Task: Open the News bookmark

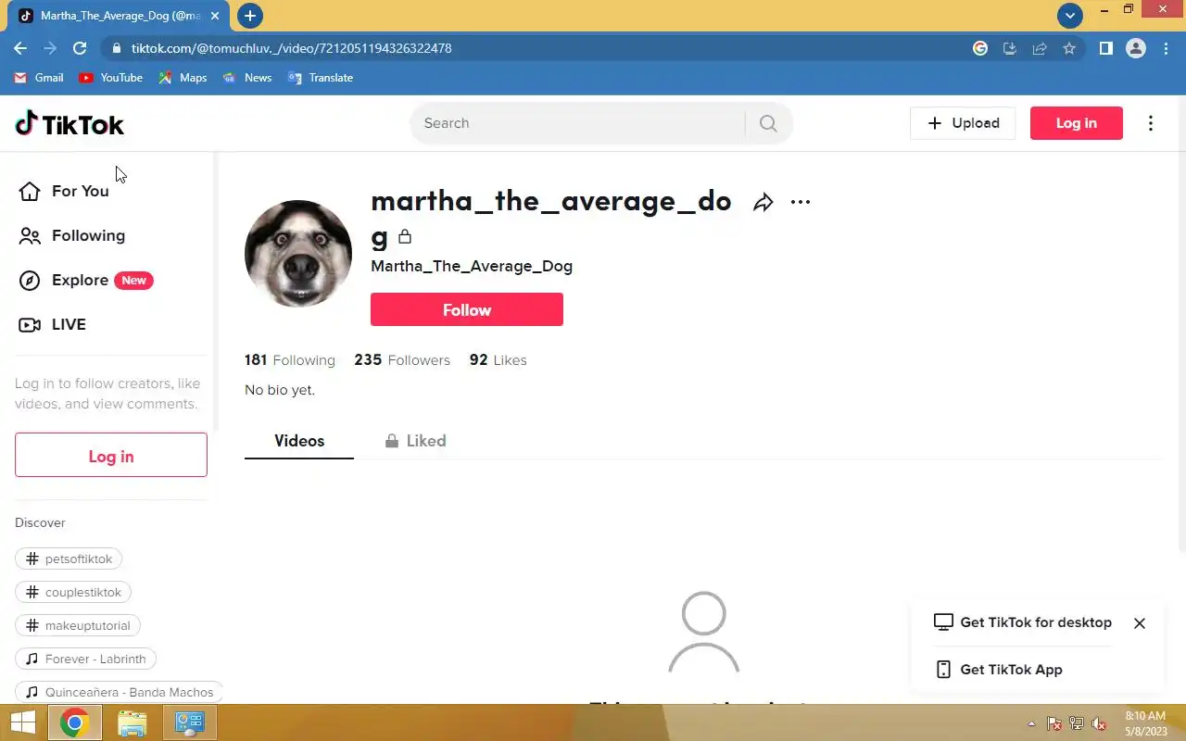Action: pyautogui.click(x=247, y=78)
